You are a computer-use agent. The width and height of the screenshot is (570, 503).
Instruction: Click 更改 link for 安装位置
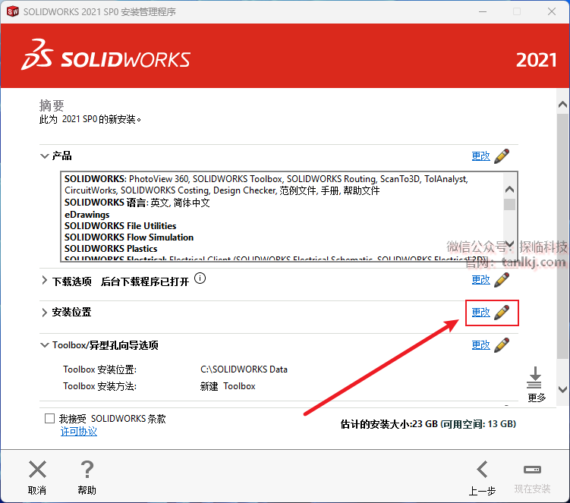tap(481, 313)
